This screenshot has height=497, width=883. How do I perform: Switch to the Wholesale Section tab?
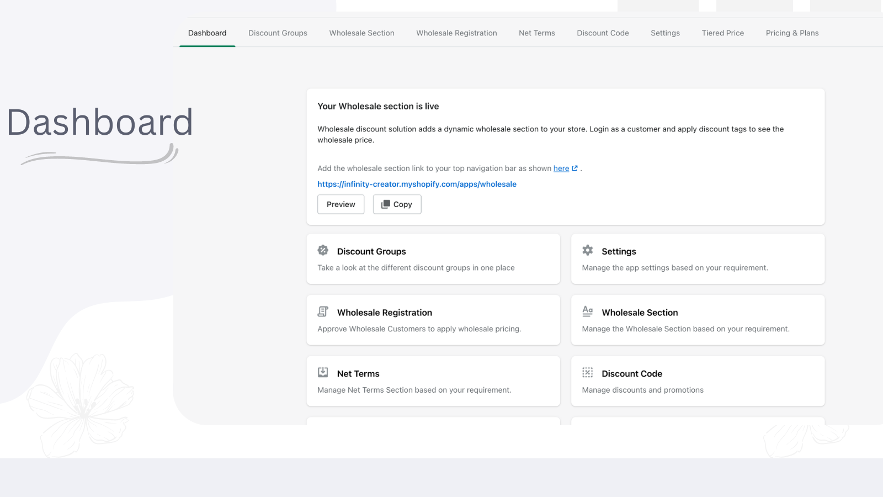[361, 33]
